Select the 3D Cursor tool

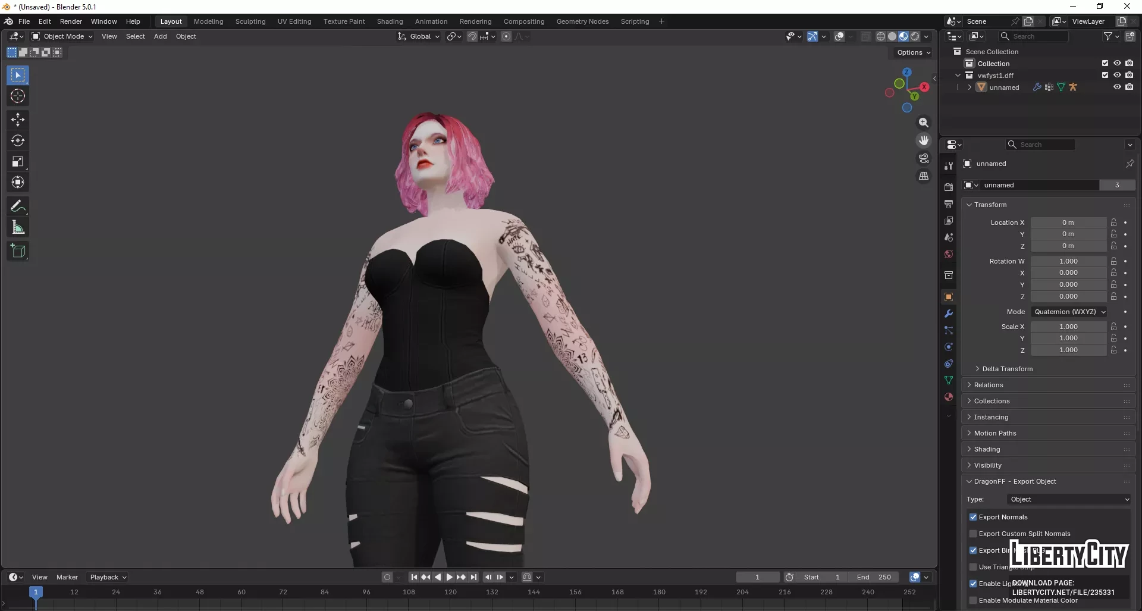(x=18, y=96)
